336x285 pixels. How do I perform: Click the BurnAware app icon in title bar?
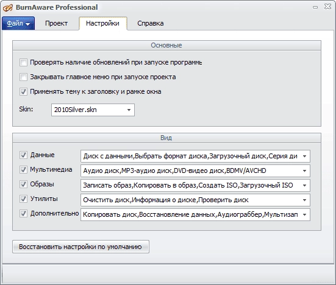click(8, 7)
